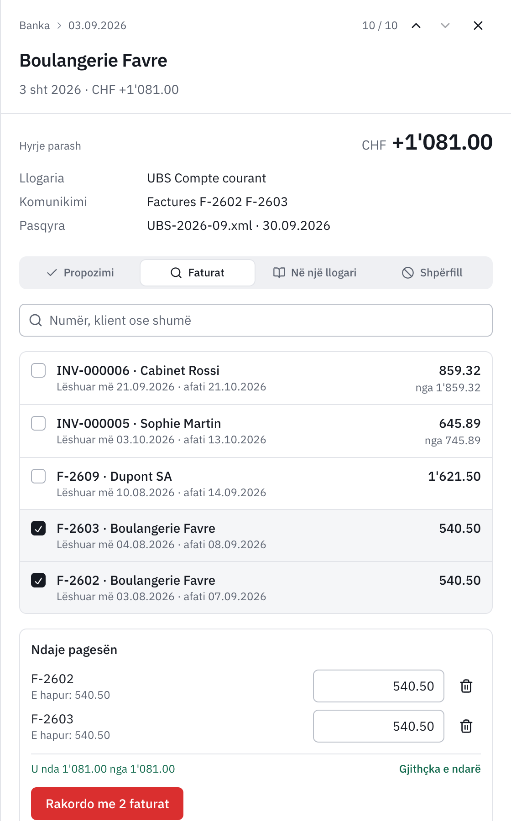Edit the F-2603 split amount field
The width and height of the screenshot is (511, 821).
pos(379,726)
